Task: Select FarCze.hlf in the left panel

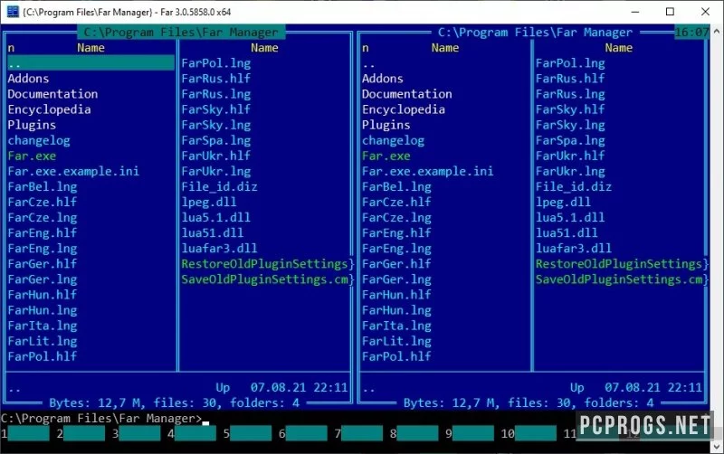Action: (x=43, y=202)
